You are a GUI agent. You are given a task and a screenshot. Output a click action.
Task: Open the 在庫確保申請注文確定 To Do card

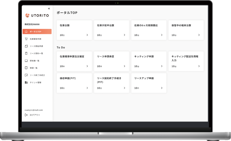pos(74,61)
